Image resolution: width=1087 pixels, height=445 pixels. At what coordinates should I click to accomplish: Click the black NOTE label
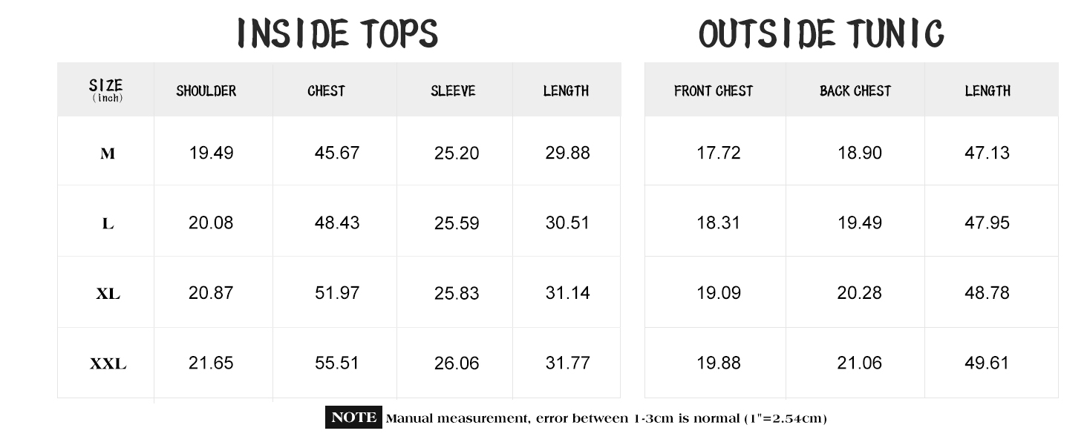pos(353,418)
